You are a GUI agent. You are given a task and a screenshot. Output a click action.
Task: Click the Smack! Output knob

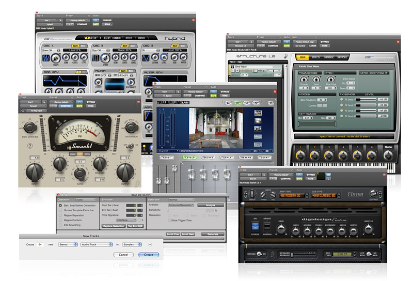[x=125, y=172]
